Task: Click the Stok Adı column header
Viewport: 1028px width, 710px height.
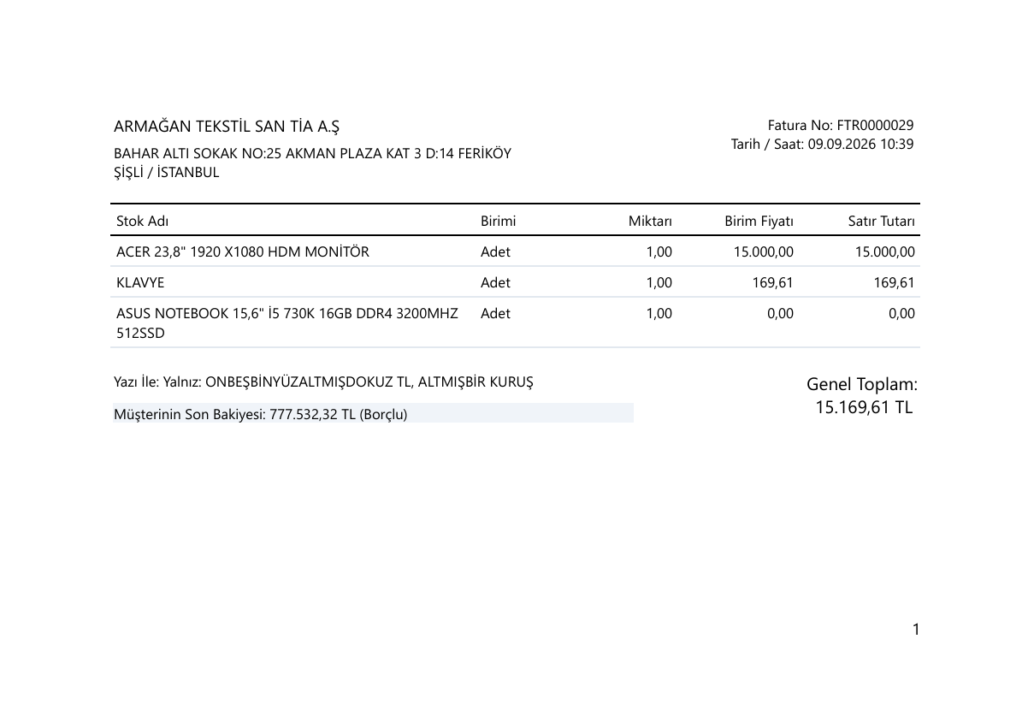Action: [x=142, y=222]
